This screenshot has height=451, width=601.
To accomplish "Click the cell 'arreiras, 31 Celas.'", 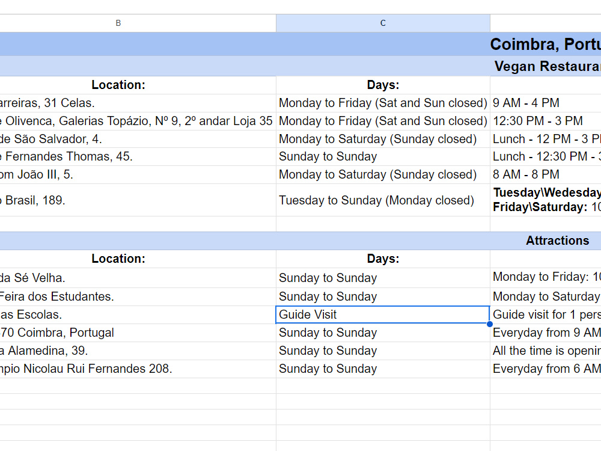I will [x=138, y=103].
